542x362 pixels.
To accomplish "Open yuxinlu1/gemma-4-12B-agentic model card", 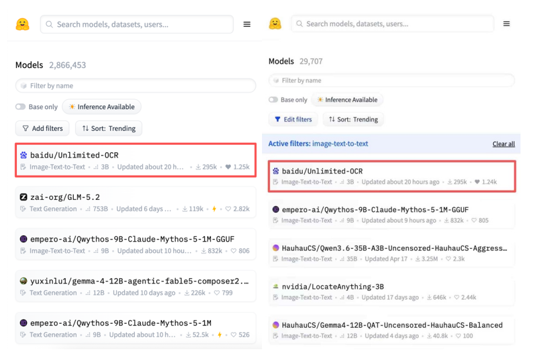I will (135, 286).
